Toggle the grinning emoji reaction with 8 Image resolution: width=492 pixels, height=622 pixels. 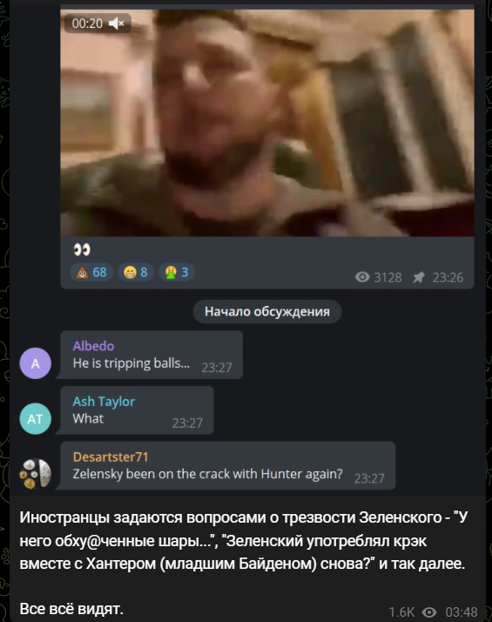tap(136, 273)
